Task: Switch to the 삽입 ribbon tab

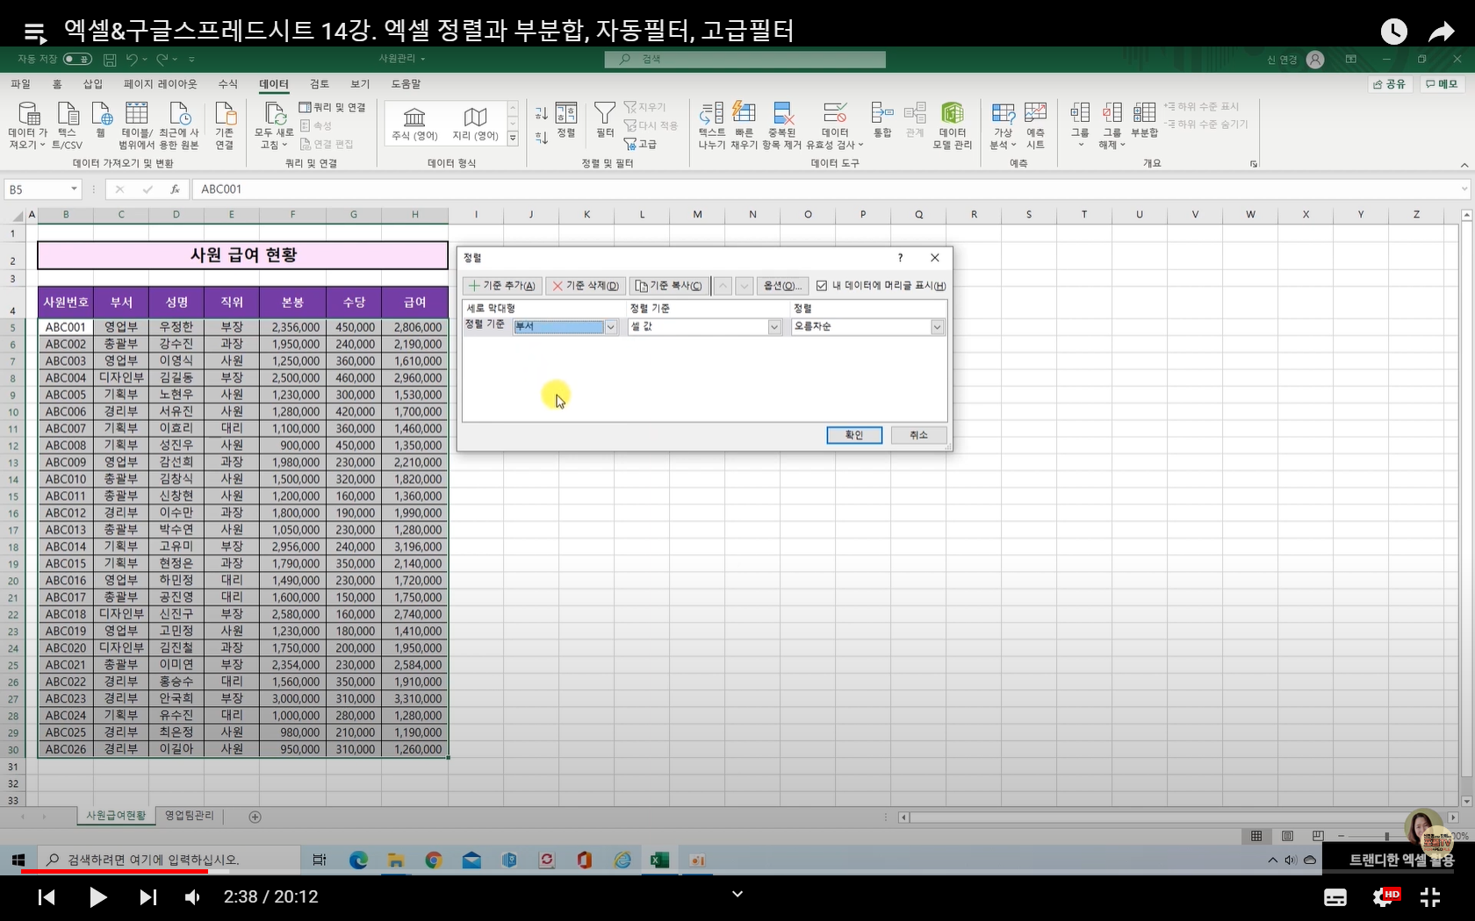Action: 92,84
